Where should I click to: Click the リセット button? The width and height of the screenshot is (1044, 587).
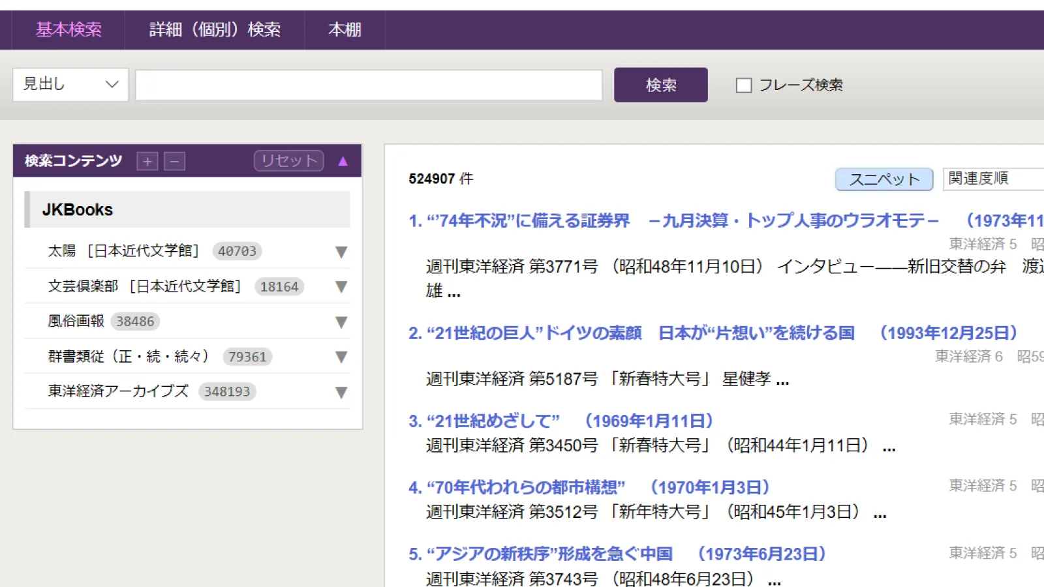pyautogui.click(x=288, y=160)
